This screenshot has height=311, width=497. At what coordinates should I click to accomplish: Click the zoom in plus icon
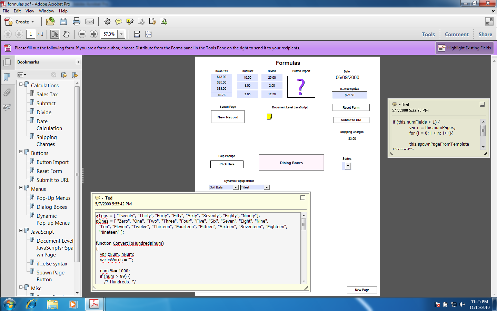[x=93, y=34]
